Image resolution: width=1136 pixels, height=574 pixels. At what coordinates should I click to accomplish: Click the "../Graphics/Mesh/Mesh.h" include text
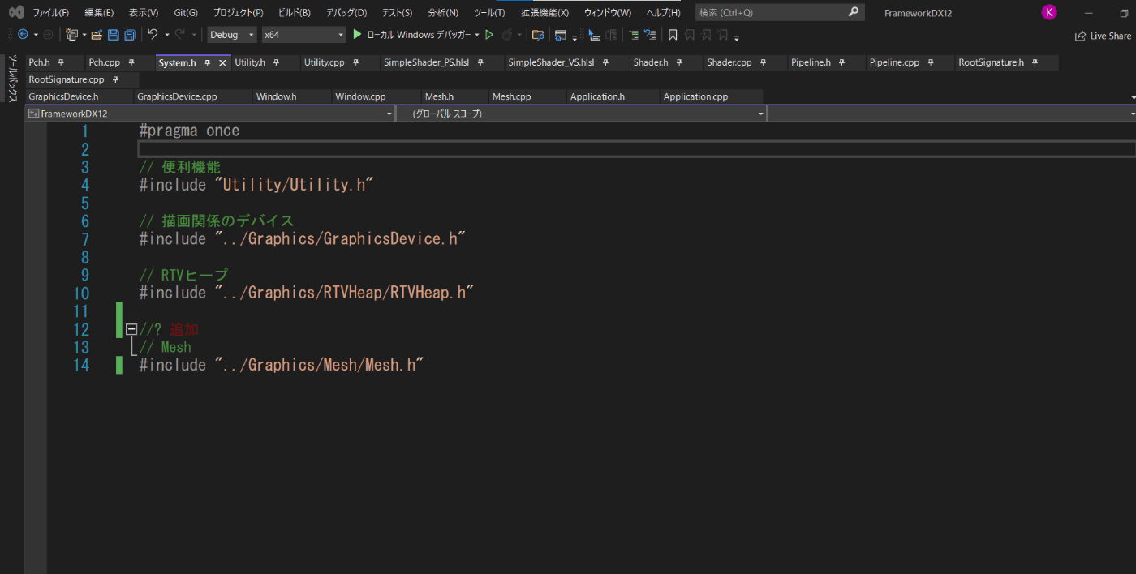[x=320, y=365]
